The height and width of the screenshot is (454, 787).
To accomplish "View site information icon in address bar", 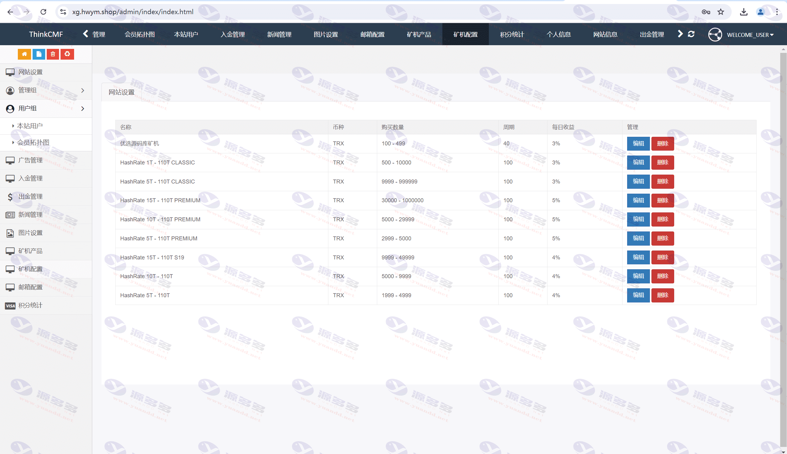I will point(63,12).
